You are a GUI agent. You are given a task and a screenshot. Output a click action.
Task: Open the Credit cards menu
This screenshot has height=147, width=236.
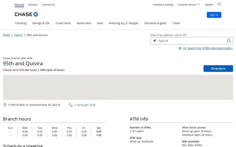tap(63, 23)
